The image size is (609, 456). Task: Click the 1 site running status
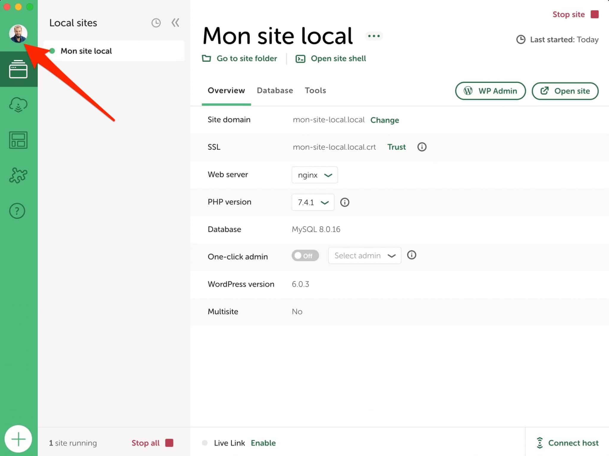click(73, 443)
